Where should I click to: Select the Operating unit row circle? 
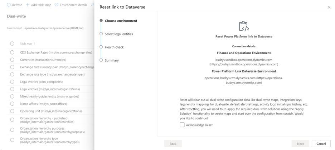[12, 111]
